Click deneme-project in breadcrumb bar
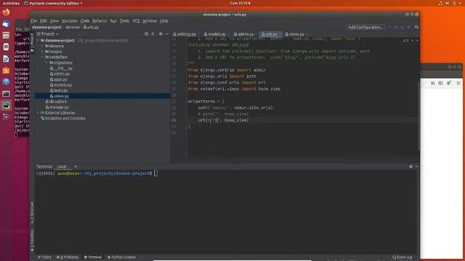The image size is (465, 261). coord(46,28)
